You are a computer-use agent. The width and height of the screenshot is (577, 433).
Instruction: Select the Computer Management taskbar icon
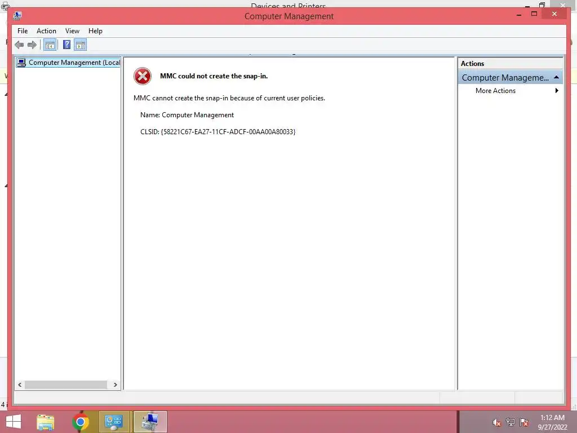tap(150, 422)
